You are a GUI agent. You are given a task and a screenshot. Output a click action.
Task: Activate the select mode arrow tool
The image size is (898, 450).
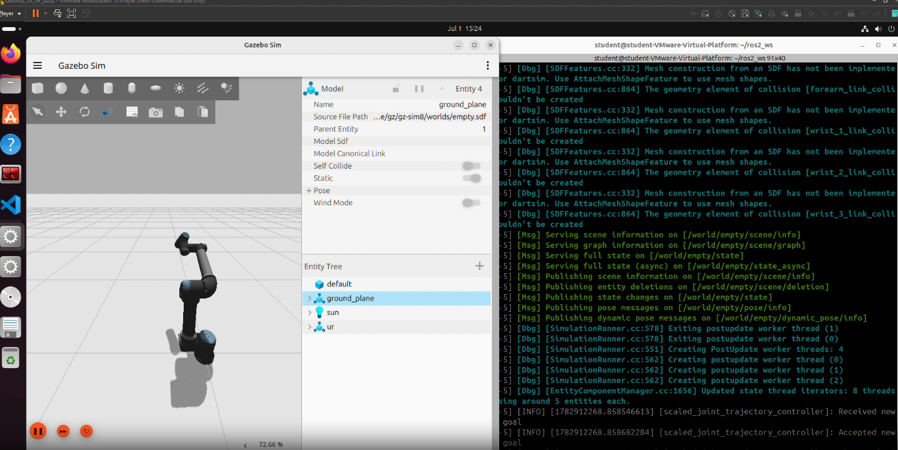point(38,112)
